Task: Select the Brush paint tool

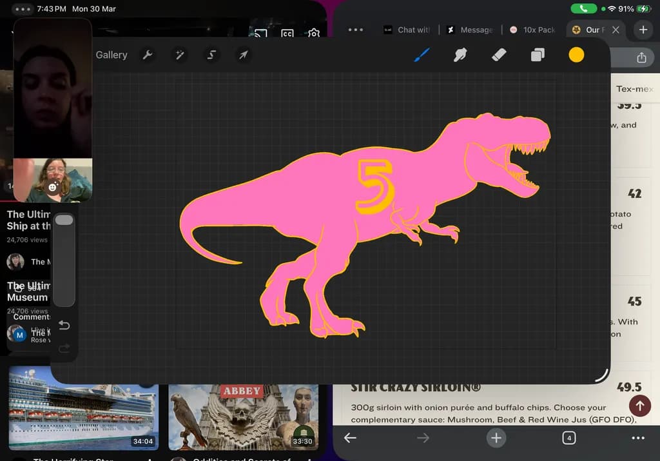Action: coord(422,55)
